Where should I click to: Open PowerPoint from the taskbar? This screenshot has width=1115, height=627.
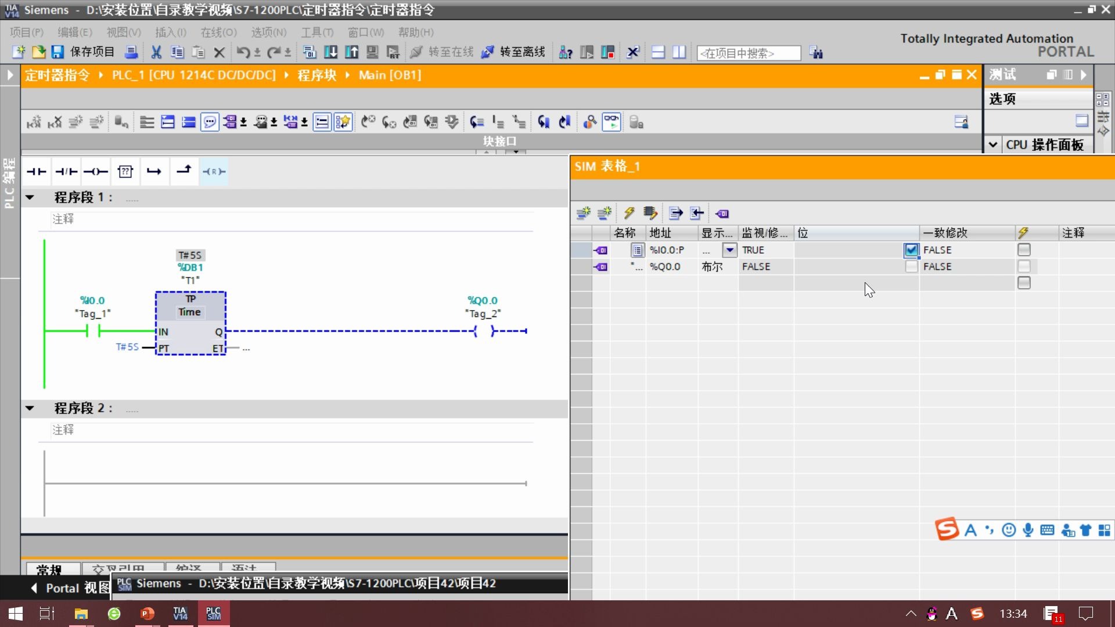click(x=148, y=614)
